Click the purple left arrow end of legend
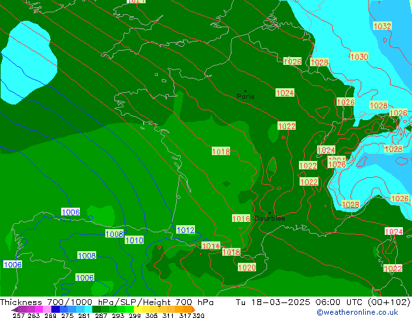The image size is (412, 318). click(14, 310)
